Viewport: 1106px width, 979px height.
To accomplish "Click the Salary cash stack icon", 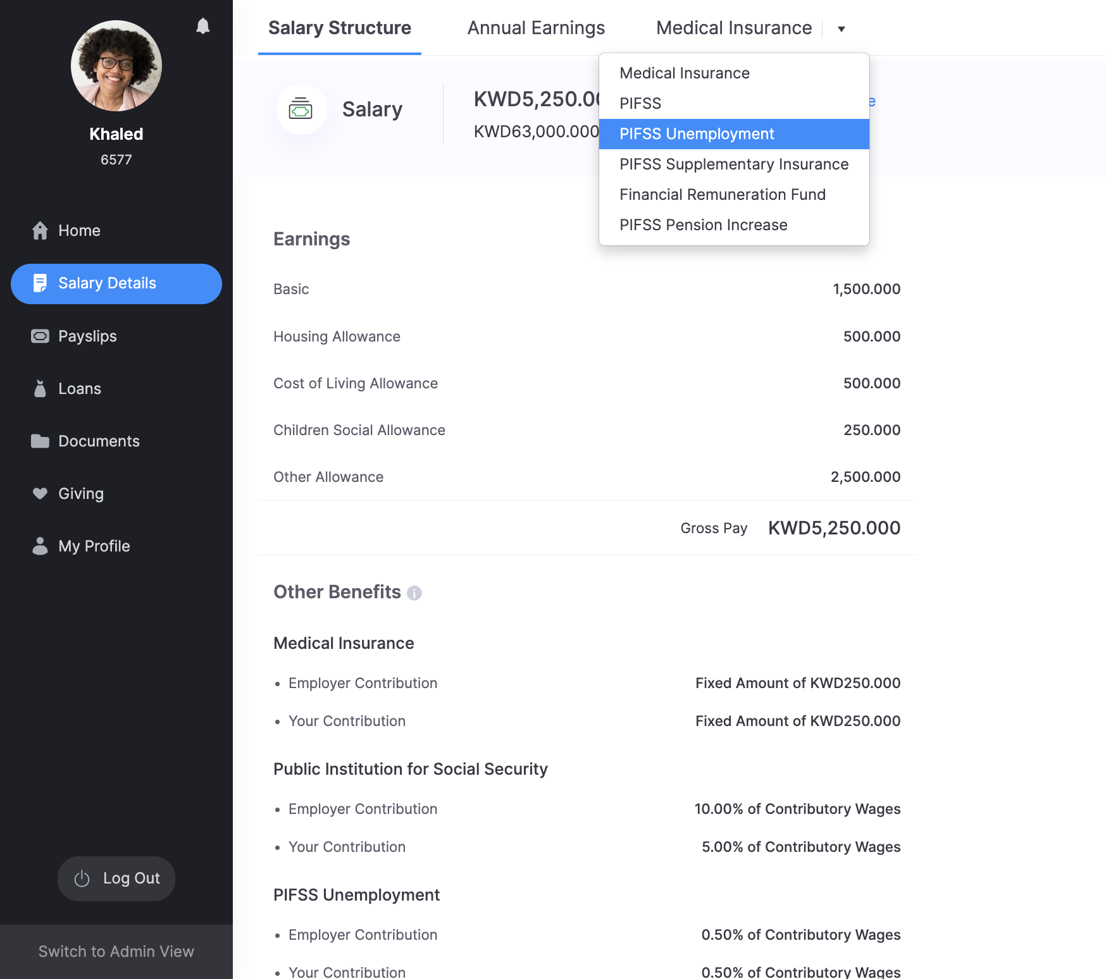I will pos(301,109).
